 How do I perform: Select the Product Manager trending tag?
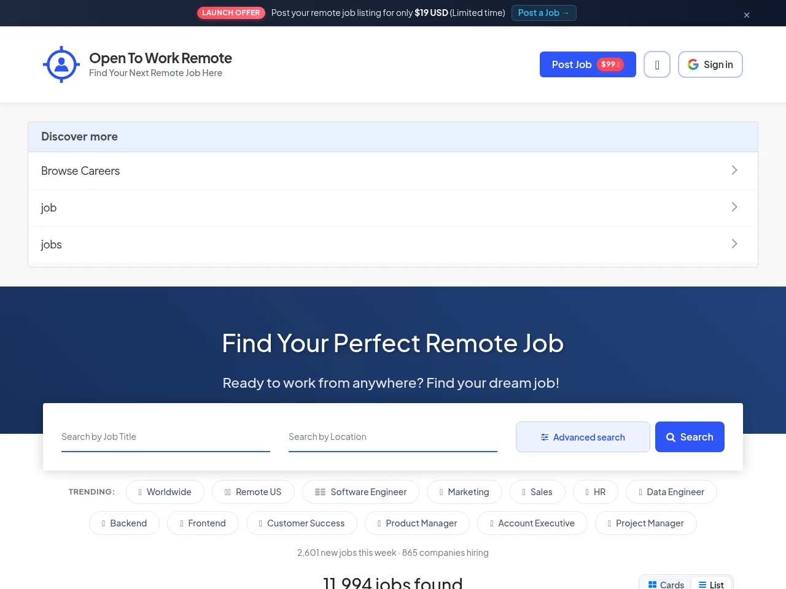[x=417, y=523]
